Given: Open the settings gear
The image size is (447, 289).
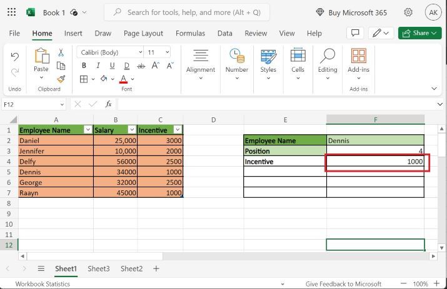Looking at the screenshot, I should point(408,12).
